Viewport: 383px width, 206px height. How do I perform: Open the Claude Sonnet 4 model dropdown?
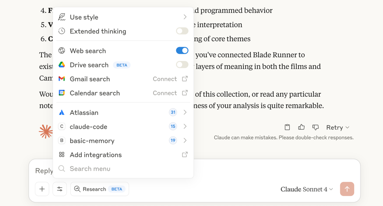click(x=307, y=189)
